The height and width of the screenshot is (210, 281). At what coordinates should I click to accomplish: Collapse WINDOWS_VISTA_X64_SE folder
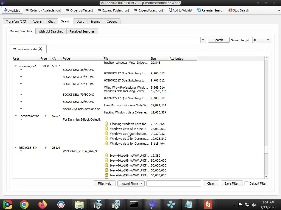[x=21, y=151]
